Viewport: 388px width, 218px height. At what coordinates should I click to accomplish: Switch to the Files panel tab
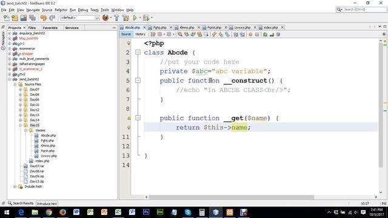[x=32, y=28]
